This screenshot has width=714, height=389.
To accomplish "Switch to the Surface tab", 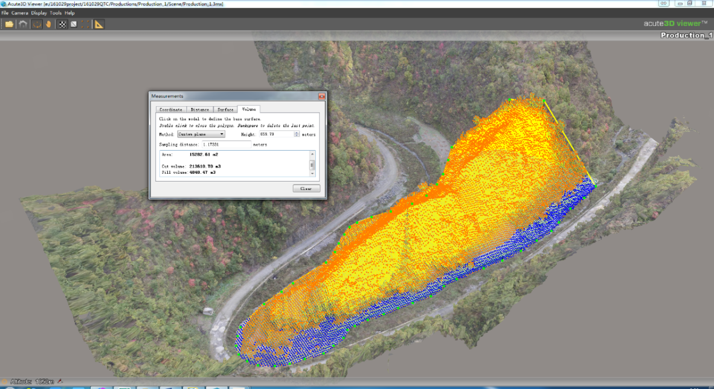I will click(x=225, y=110).
